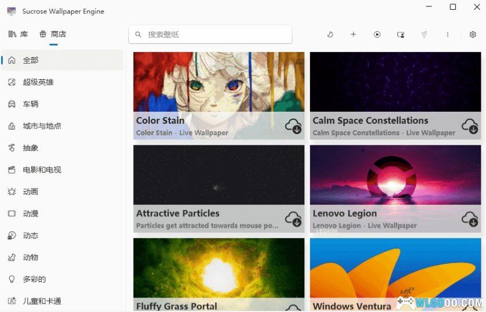Open the display preferences monitor icon
The image size is (486, 312).
click(401, 34)
